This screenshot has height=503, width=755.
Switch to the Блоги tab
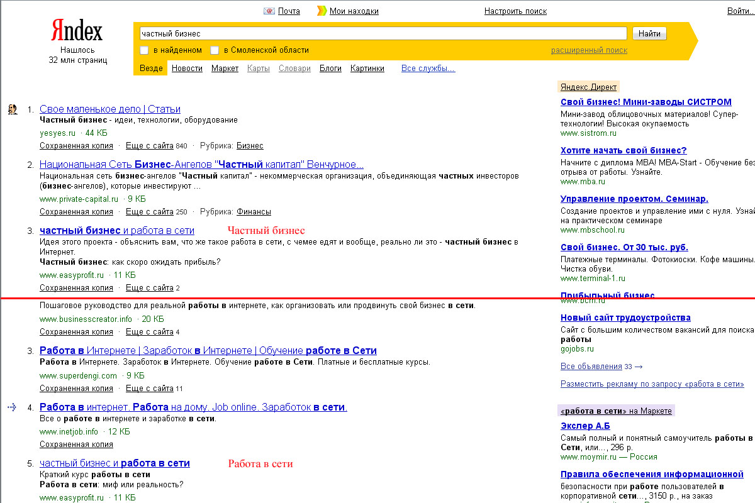pos(330,68)
